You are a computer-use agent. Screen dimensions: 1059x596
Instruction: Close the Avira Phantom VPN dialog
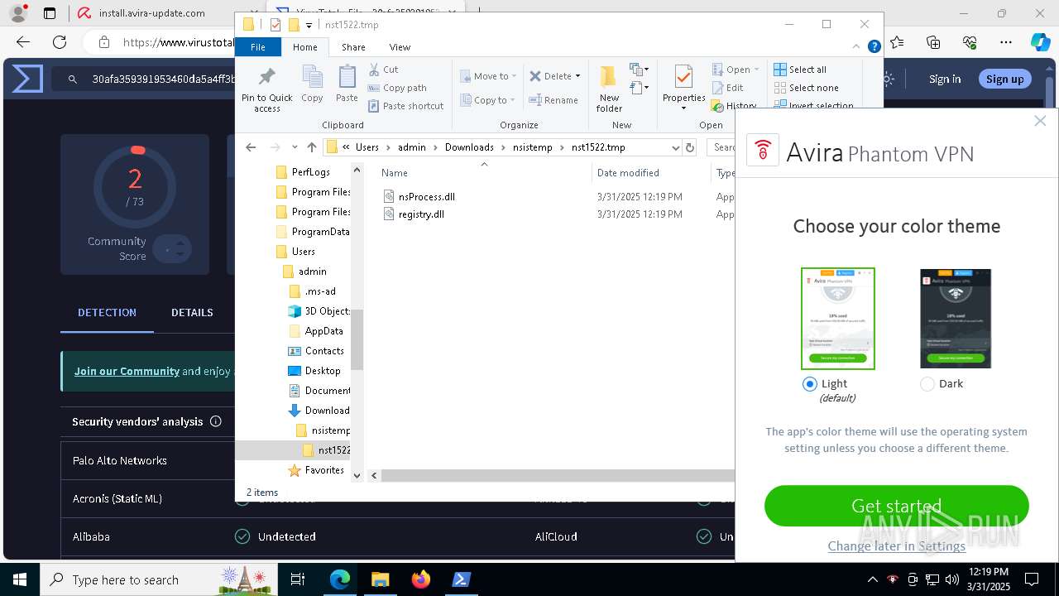coord(1040,121)
